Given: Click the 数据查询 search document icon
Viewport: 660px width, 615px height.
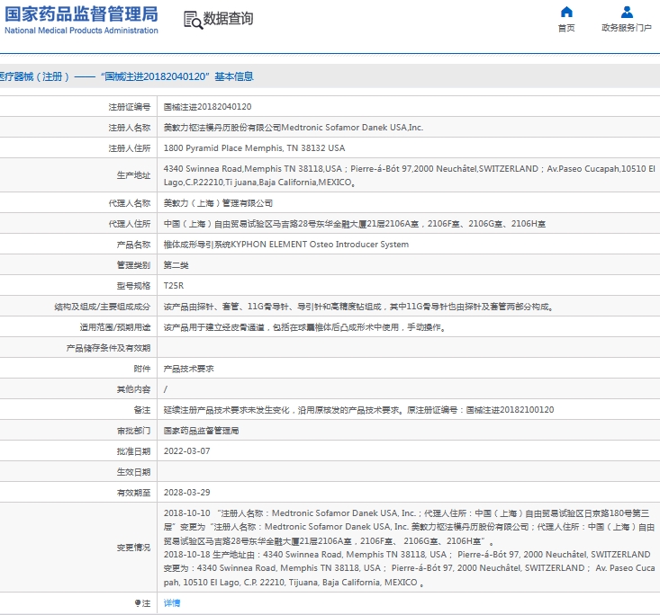Looking at the screenshot, I should (x=194, y=20).
